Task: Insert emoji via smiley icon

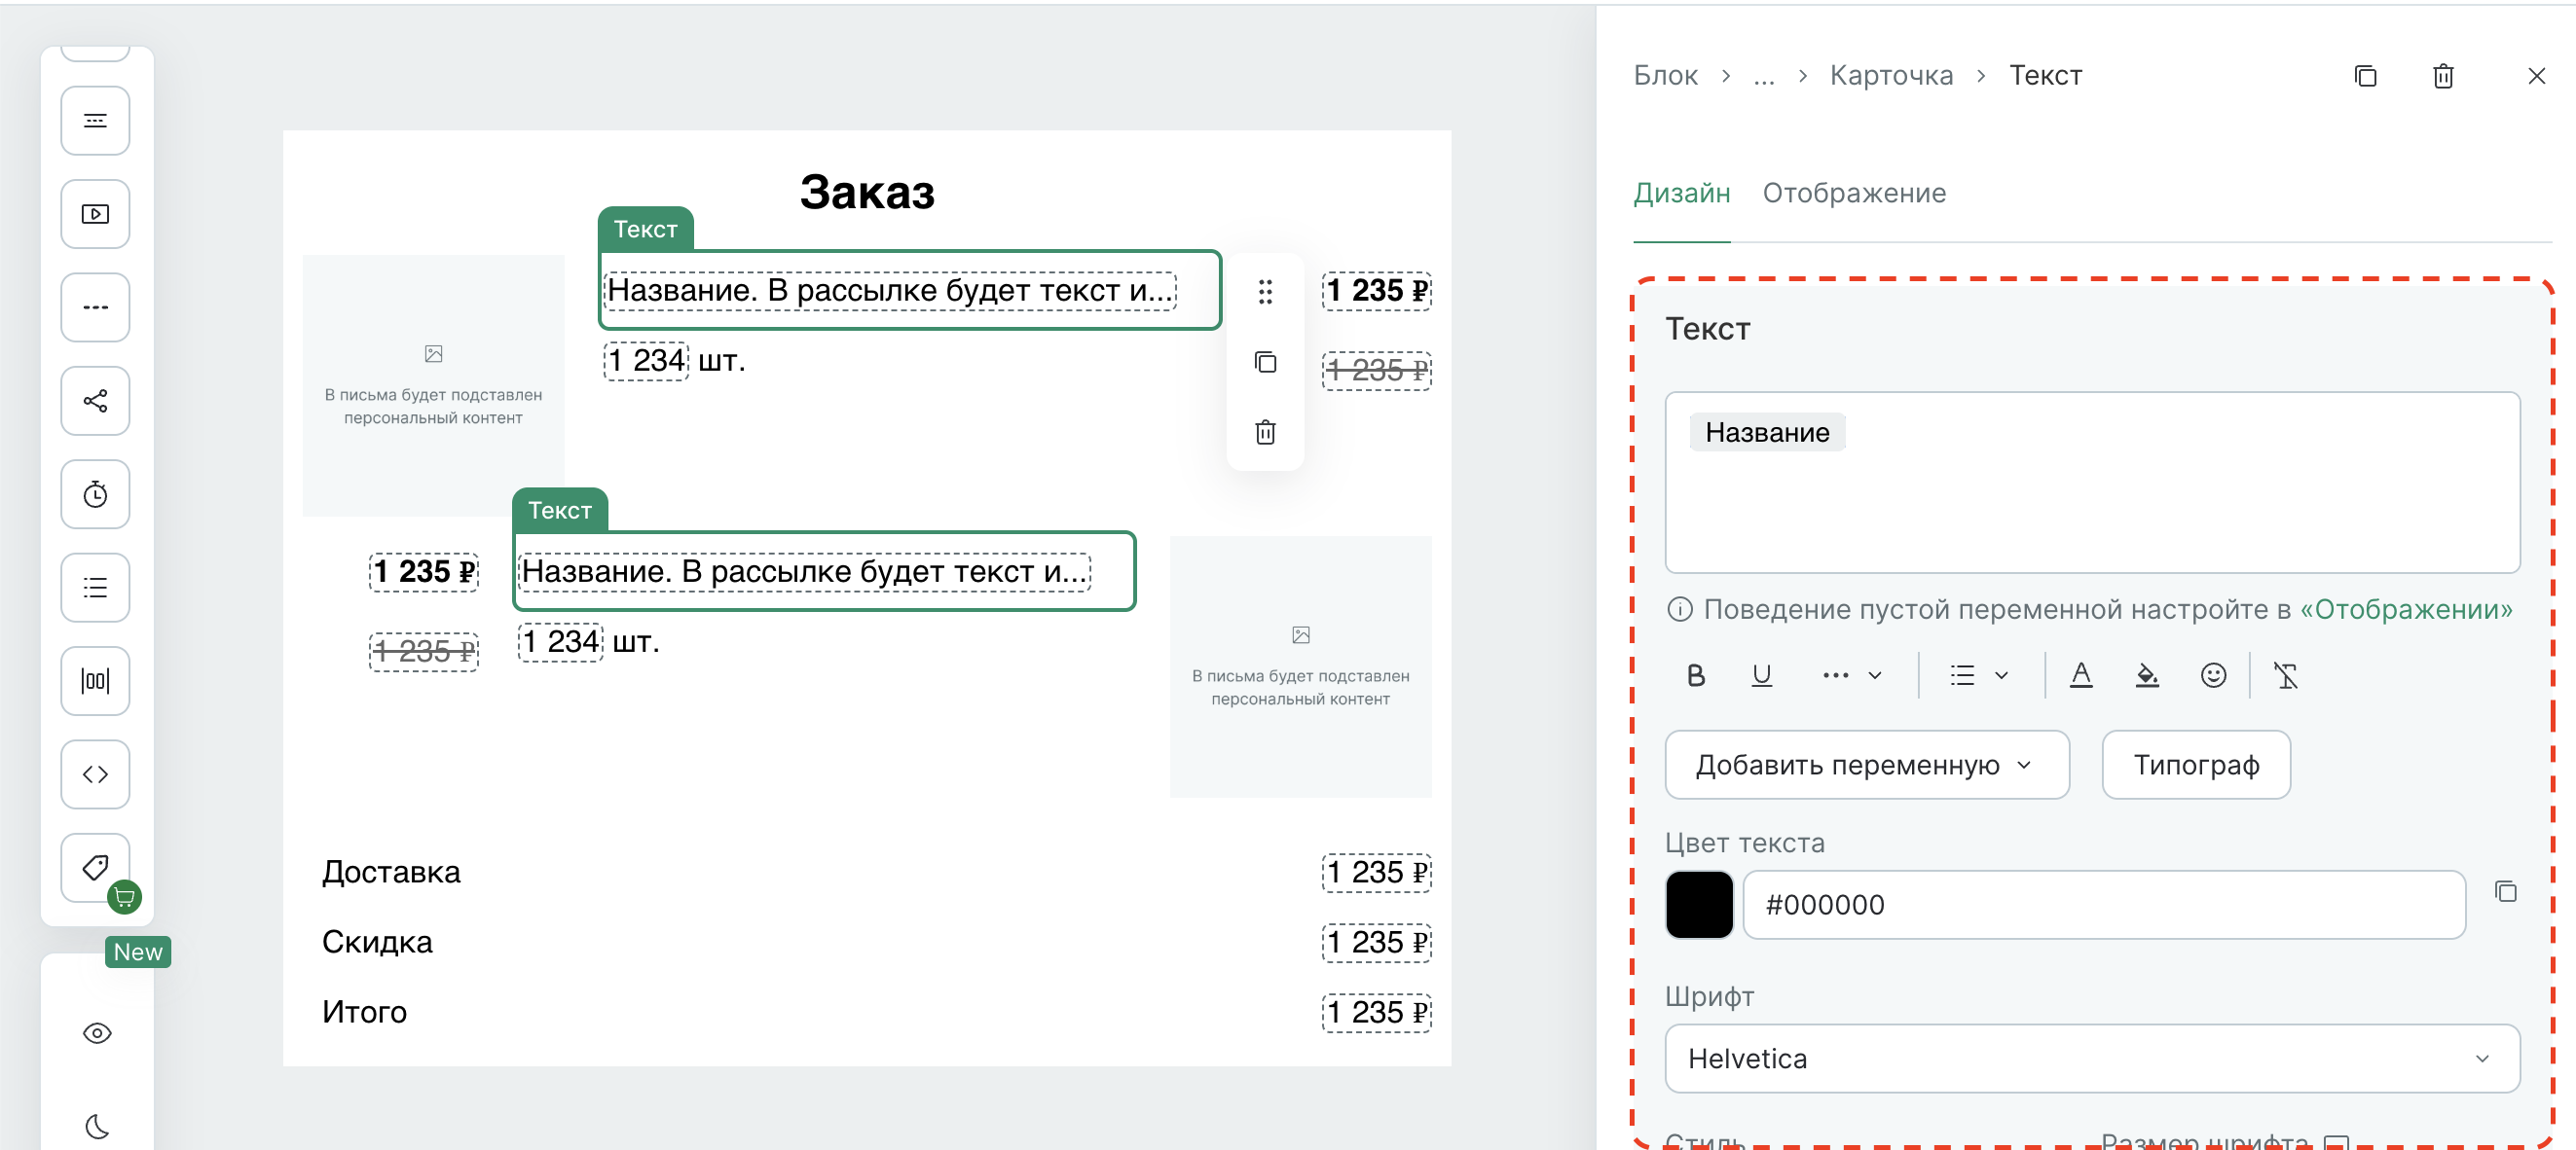Action: [2213, 676]
